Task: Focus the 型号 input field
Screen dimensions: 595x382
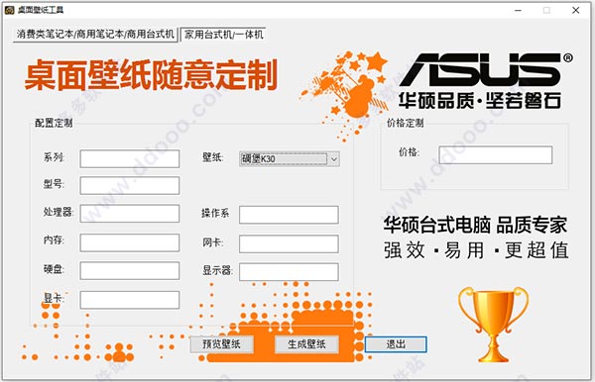Action: tap(130, 185)
